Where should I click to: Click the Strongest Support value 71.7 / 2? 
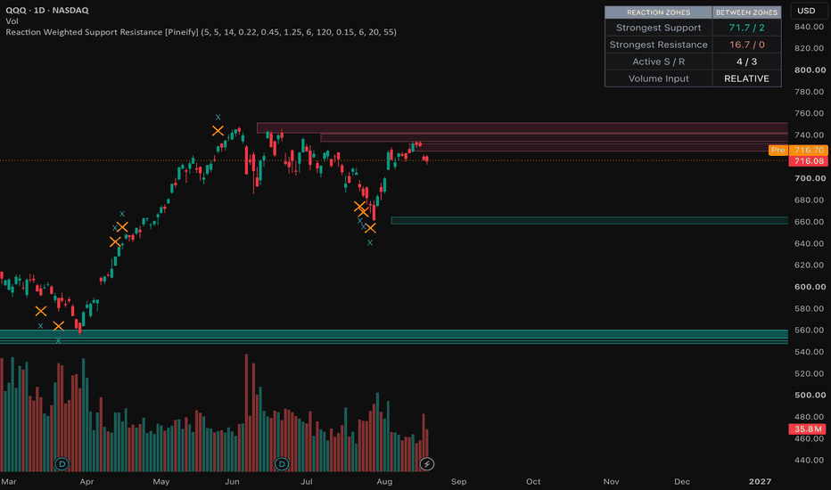(x=746, y=28)
